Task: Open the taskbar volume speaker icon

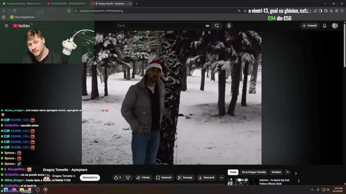Action: coord(328,190)
